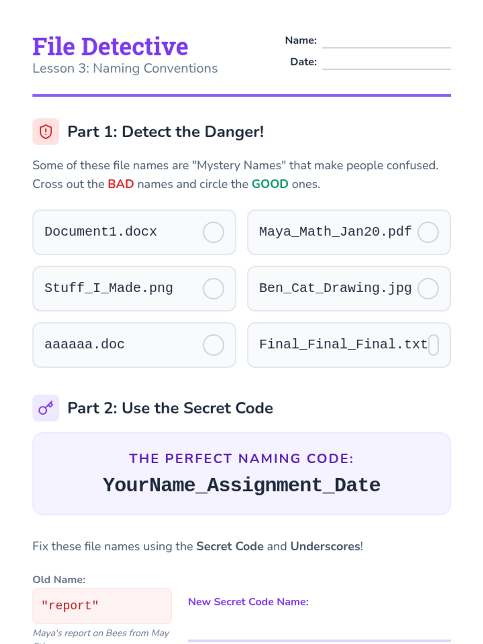The width and height of the screenshot is (483, 644).
Task: Click the File Detective title
Action: [x=110, y=46]
